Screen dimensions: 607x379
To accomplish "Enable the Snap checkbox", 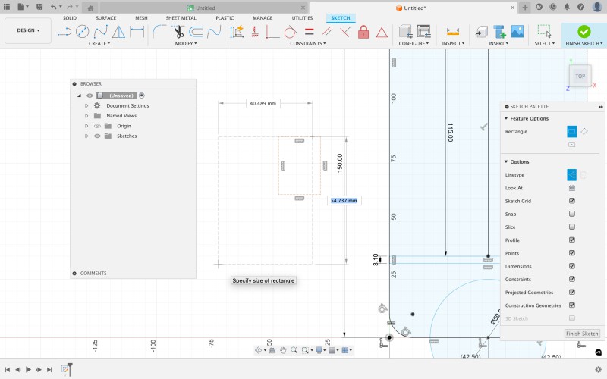I will pyautogui.click(x=571, y=214).
